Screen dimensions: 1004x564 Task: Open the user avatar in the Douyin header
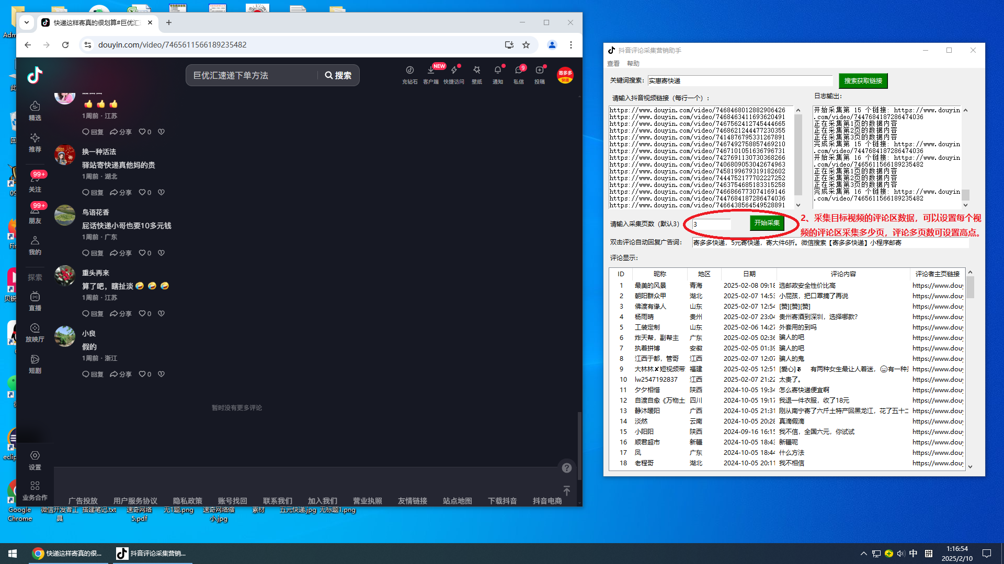pos(565,75)
